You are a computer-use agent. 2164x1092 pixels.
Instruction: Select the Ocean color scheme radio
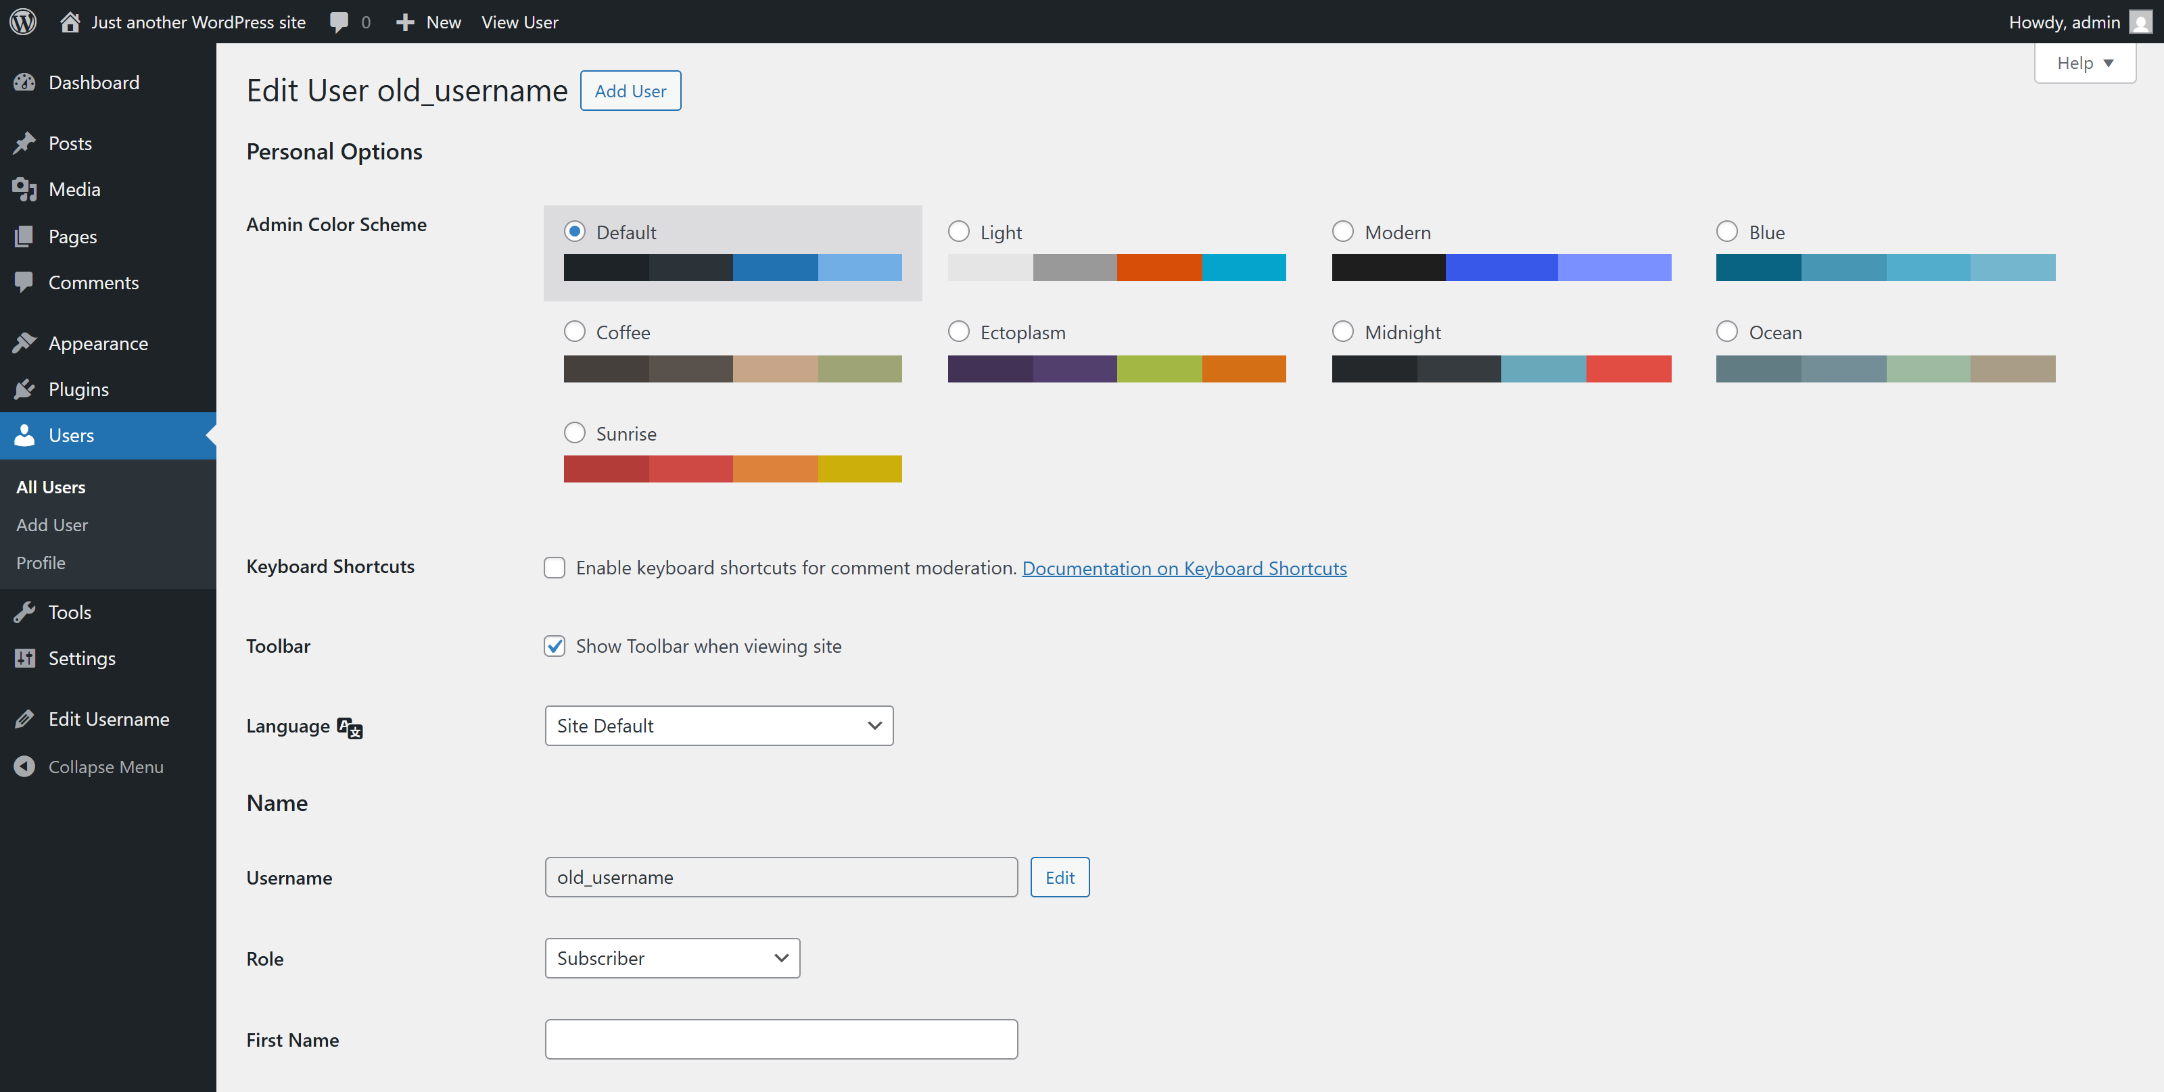[x=1727, y=332]
